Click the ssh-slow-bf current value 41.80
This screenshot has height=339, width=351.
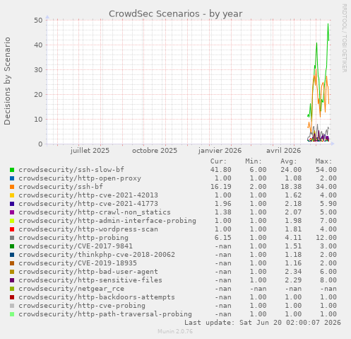pyautogui.click(x=221, y=170)
